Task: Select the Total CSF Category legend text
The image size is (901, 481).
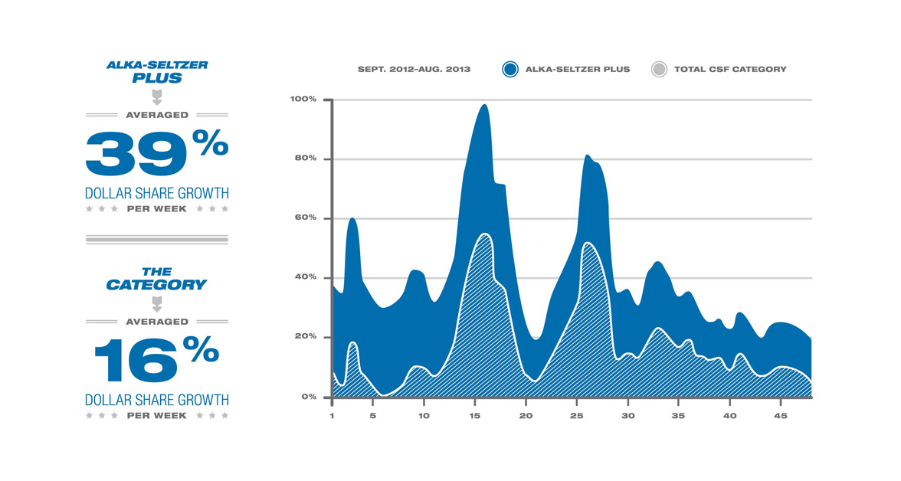Action: coord(729,69)
